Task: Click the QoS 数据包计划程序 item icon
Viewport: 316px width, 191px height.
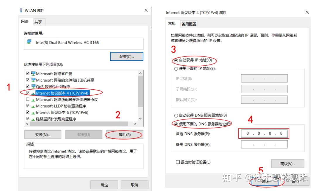Action: pyautogui.click(x=33, y=86)
